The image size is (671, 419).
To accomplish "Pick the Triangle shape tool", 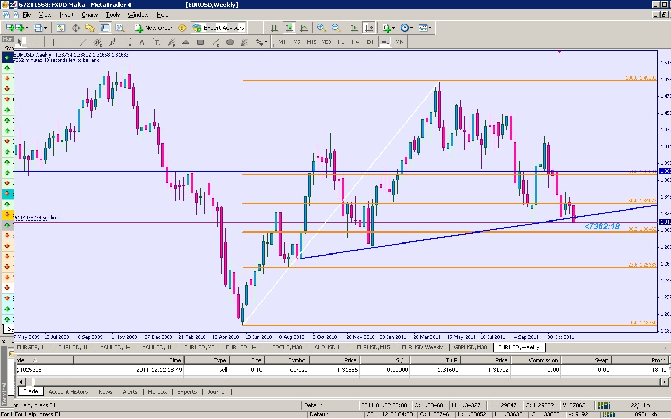I will click(x=186, y=42).
